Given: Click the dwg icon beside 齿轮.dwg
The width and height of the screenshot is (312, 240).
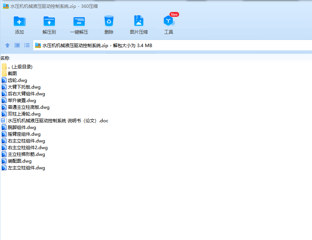Looking at the screenshot, I should pyautogui.click(x=4, y=80).
